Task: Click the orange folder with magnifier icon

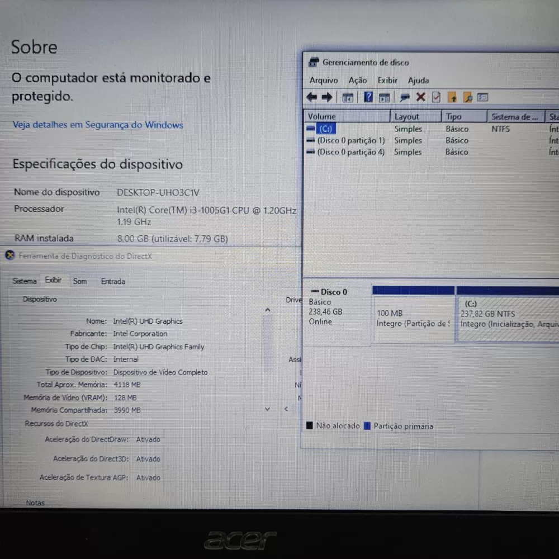Action: click(467, 97)
